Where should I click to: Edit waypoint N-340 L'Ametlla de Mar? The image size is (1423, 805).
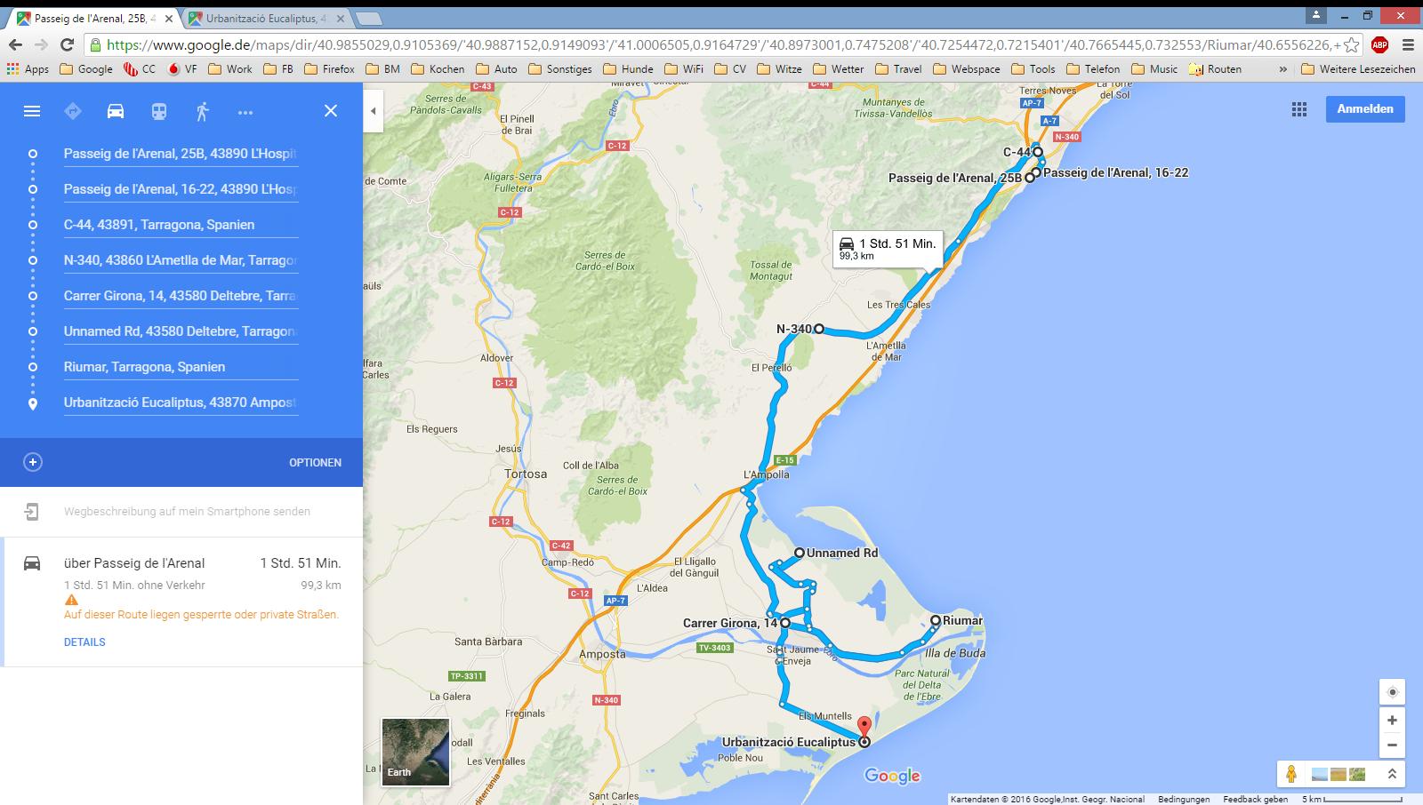pyautogui.click(x=181, y=260)
